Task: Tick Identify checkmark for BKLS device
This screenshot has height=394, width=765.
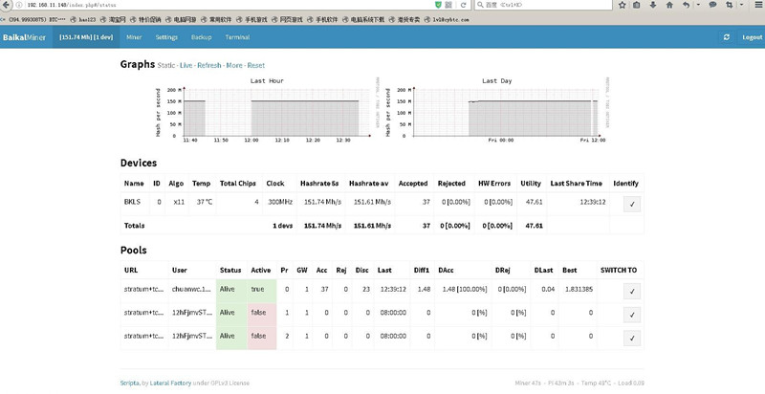Action: click(631, 203)
